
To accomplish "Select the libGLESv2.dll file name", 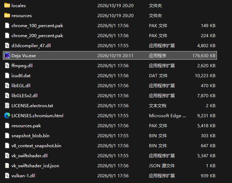I will pyautogui.click(x=24, y=96).
